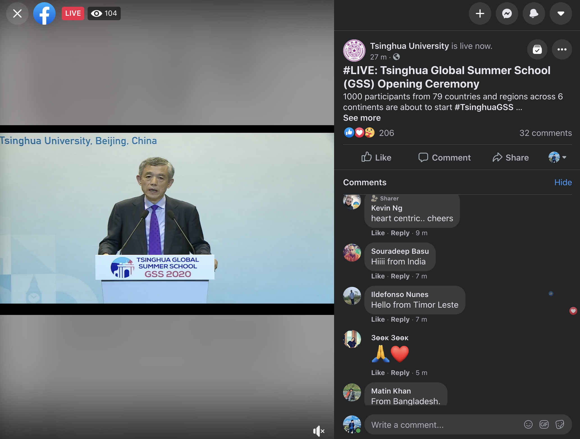
Task: Open emoji picker in comment box
Action: [x=528, y=424]
